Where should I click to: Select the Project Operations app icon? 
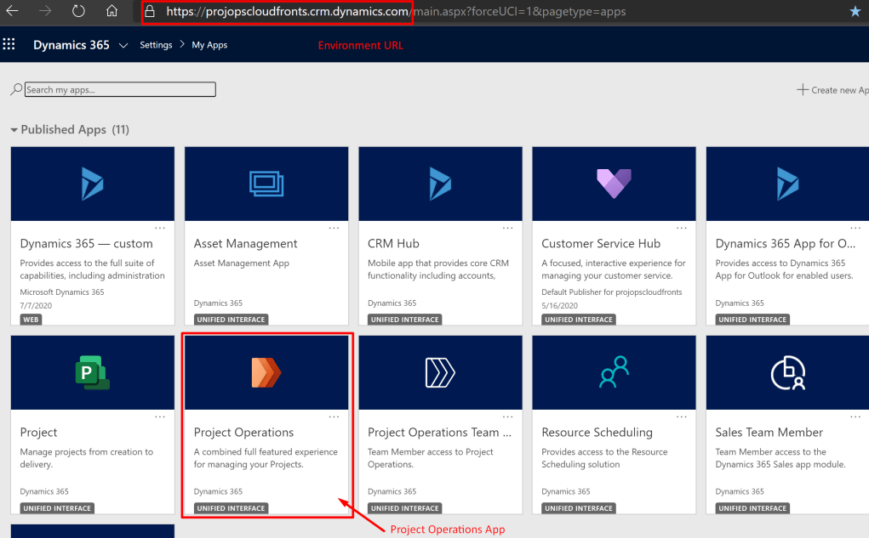click(x=266, y=371)
